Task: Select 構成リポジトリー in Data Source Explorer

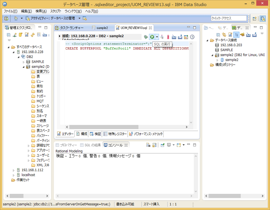Action: [223, 65]
